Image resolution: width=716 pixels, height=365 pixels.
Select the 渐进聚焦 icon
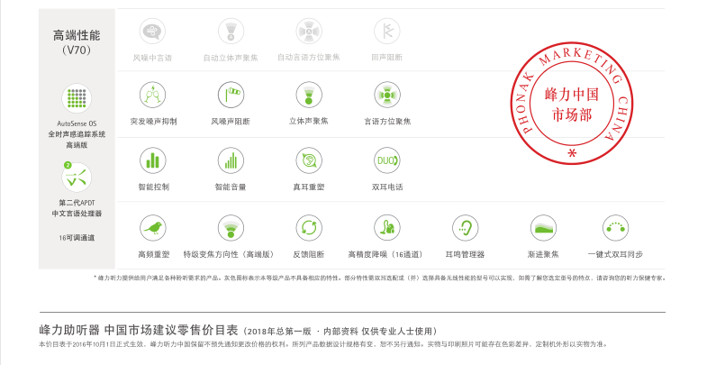pyautogui.click(x=543, y=227)
